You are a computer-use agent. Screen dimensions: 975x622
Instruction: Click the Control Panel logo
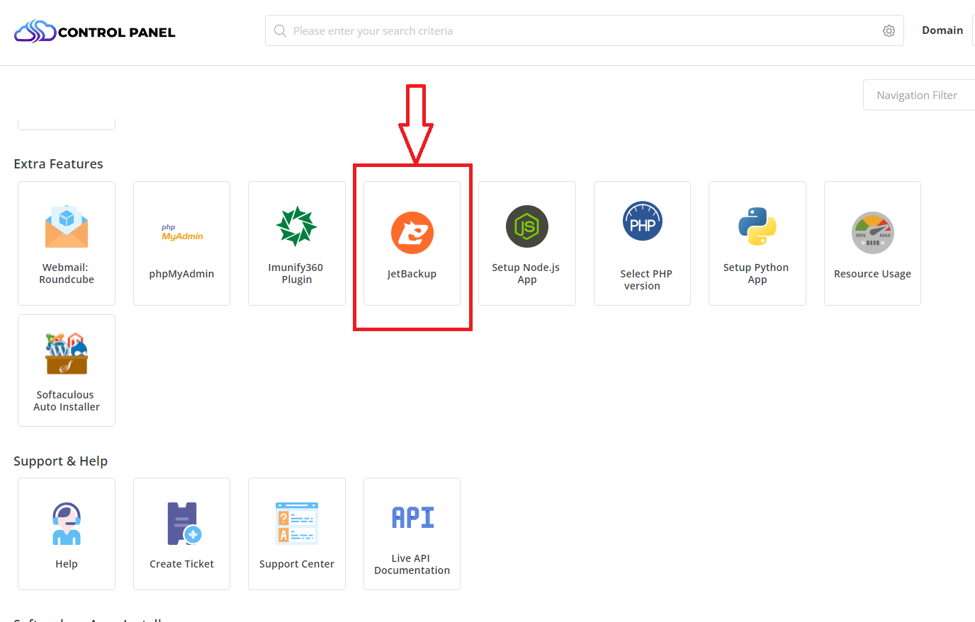pyautogui.click(x=95, y=32)
